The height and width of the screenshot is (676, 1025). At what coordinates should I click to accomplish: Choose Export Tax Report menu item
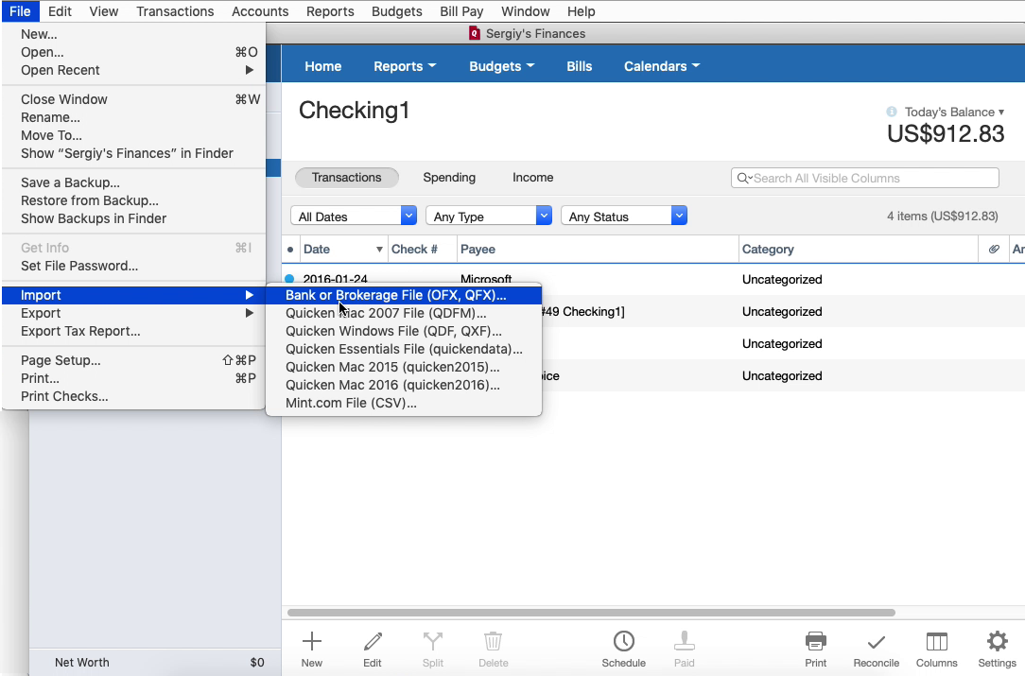[134, 331]
